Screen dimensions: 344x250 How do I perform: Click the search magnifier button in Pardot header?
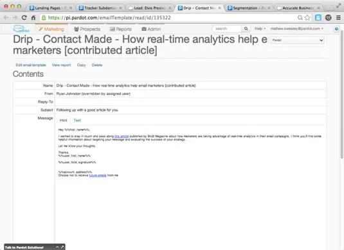[246, 29]
